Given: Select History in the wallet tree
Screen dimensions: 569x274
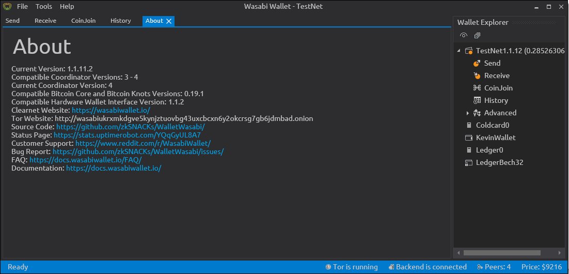Looking at the screenshot, I should tap(496, 100).
